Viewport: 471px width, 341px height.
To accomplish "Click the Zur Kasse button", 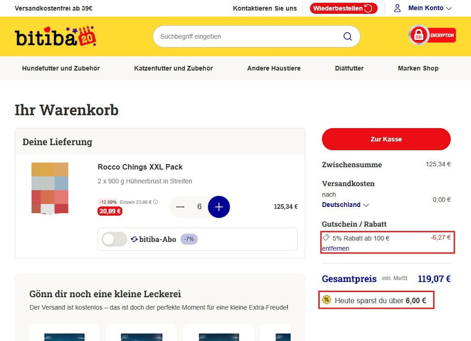I will point(386,139).
